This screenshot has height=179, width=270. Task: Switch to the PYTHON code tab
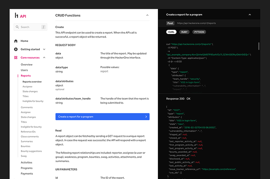tap(199, 32)
